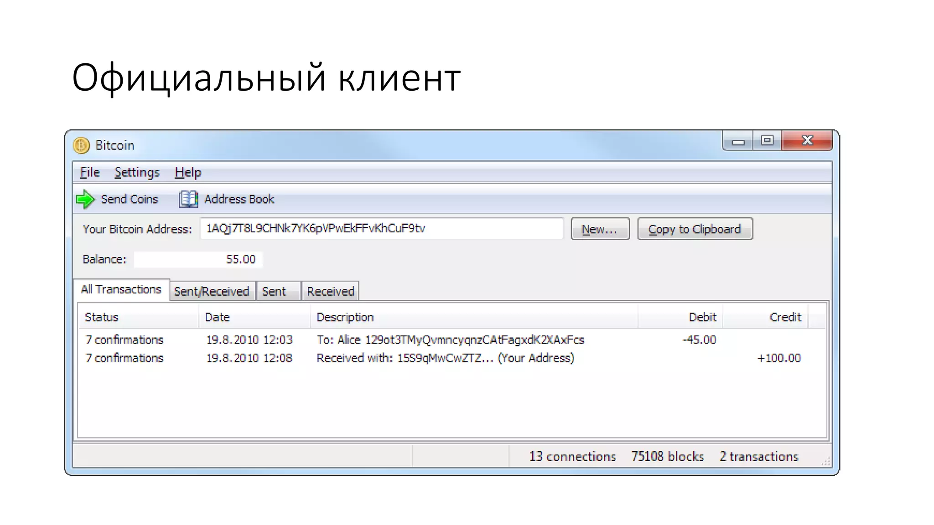Click the +100.00 credit amount
Viewport: 934px width, 525px height.
[778, 358]
